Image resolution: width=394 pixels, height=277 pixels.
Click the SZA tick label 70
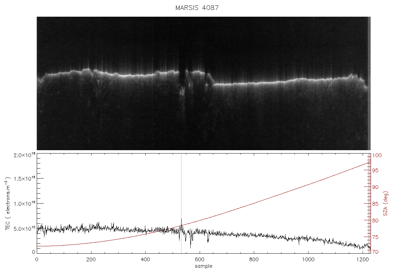point(375,252)
